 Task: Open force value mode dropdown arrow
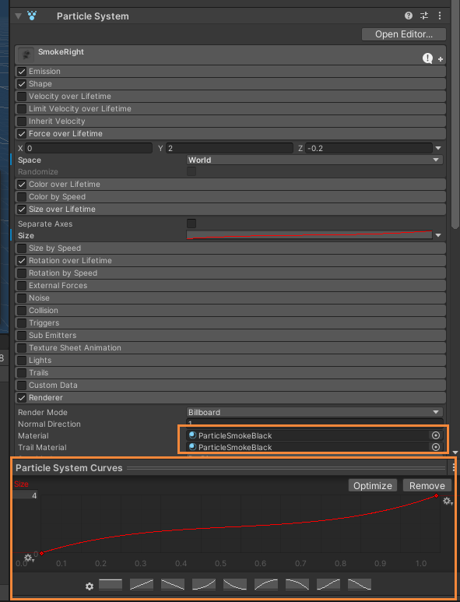[x=438, y=148]
